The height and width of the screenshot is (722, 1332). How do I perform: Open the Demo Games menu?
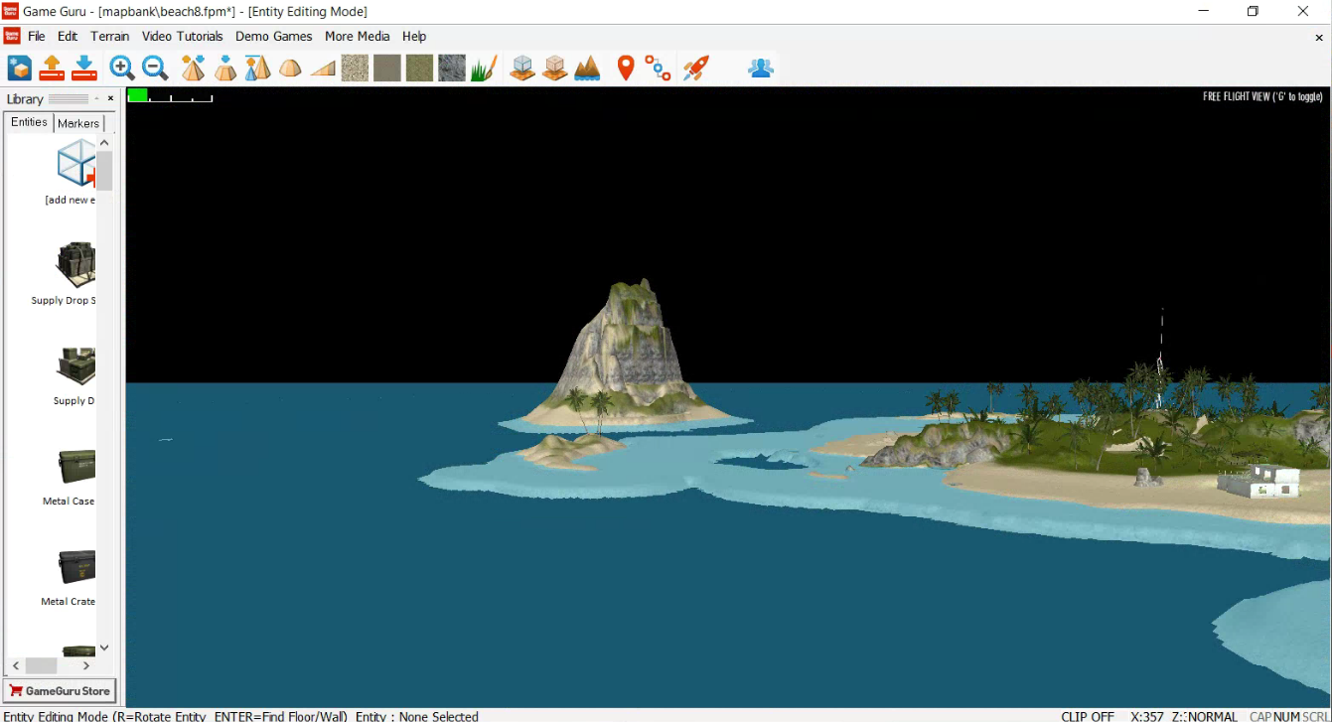[274, 37]
